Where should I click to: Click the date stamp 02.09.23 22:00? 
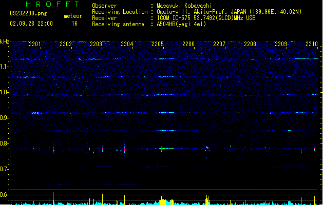click(x=31, y=24)
